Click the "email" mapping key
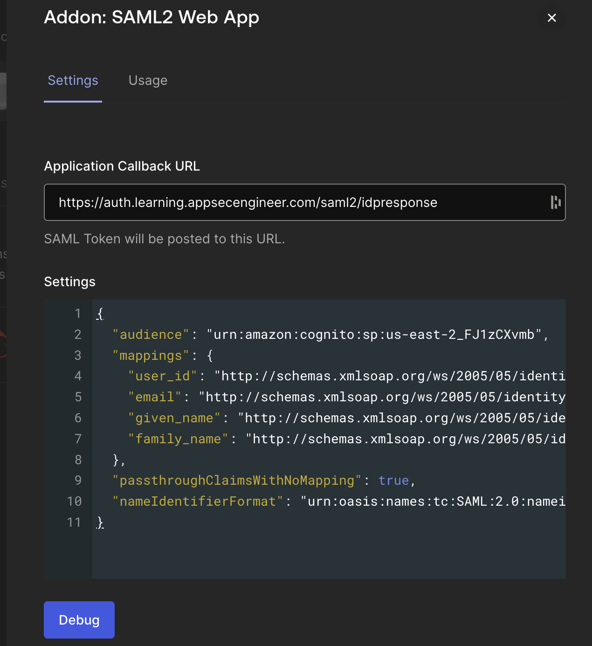The height and width of the screenshot is (646, 592). point(155,397)
